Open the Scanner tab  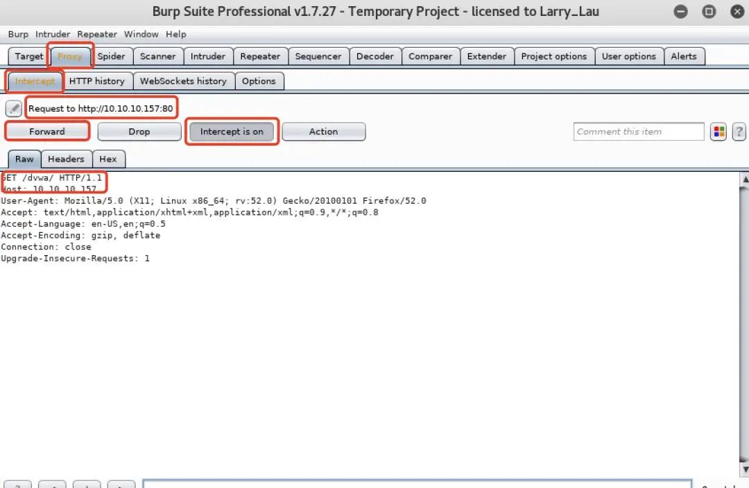pos(157,56)
